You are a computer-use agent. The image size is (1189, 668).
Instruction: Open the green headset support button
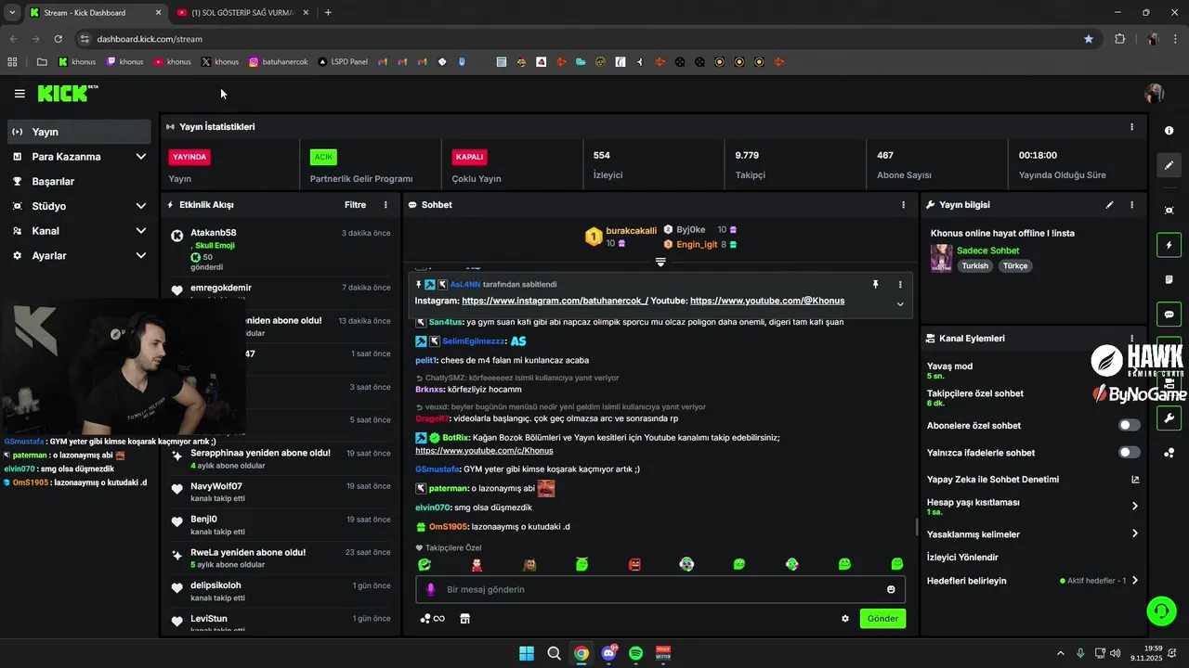coord(1161,610)
